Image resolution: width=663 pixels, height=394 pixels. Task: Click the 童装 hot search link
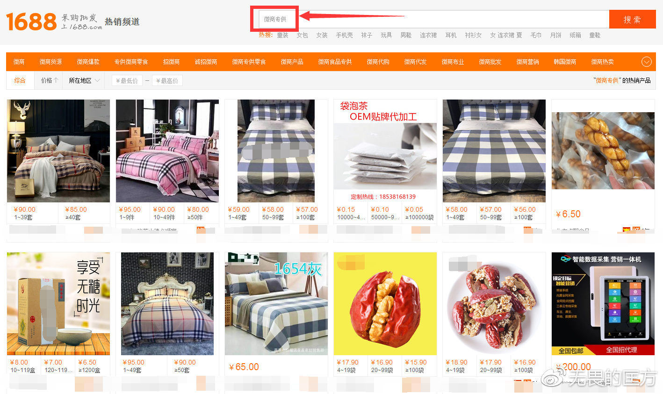(282, 35)
